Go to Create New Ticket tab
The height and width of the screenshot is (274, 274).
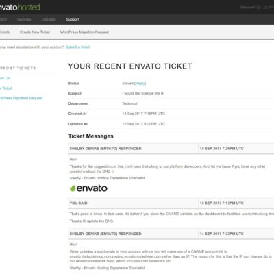pyautogui.click(x=35, y=32)
